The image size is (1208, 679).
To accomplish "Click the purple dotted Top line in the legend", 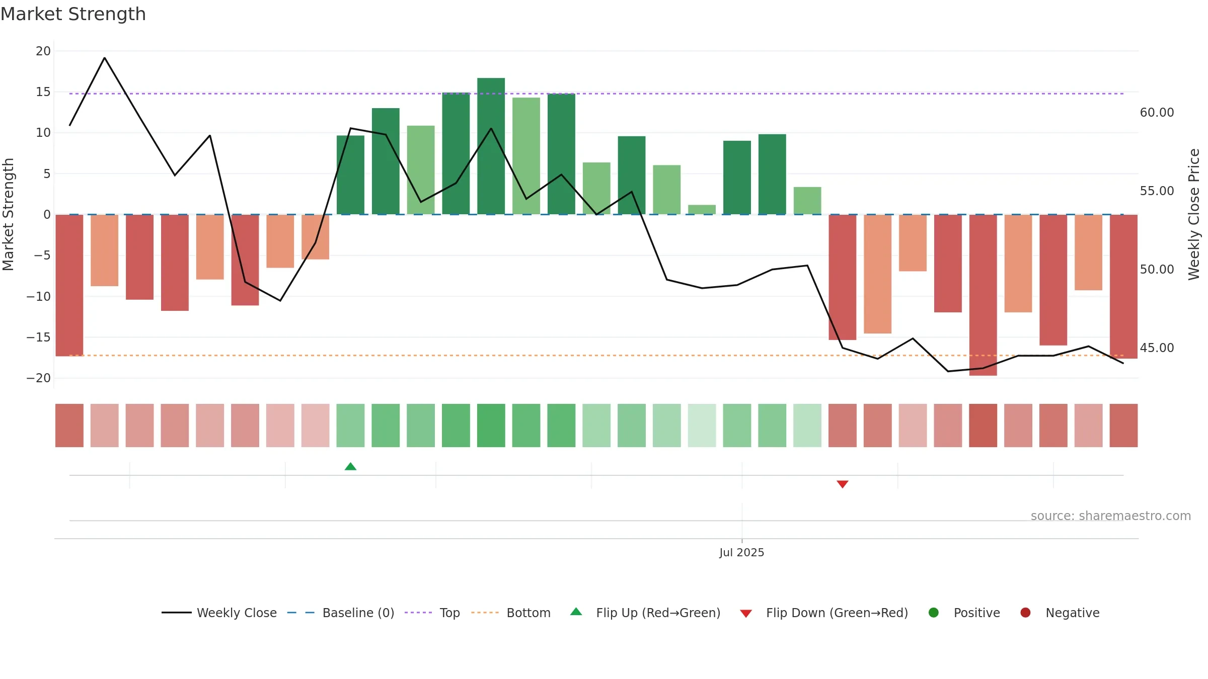I will click(x=418, y=613).
